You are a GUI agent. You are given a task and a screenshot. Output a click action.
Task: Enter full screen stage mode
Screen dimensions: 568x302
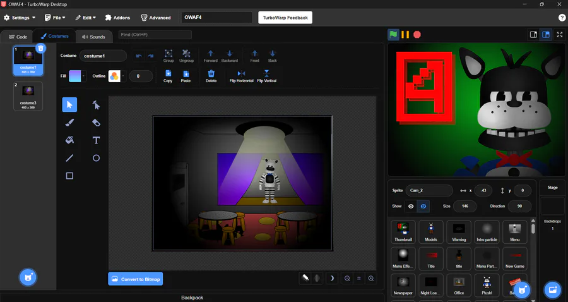coord(560,35)
